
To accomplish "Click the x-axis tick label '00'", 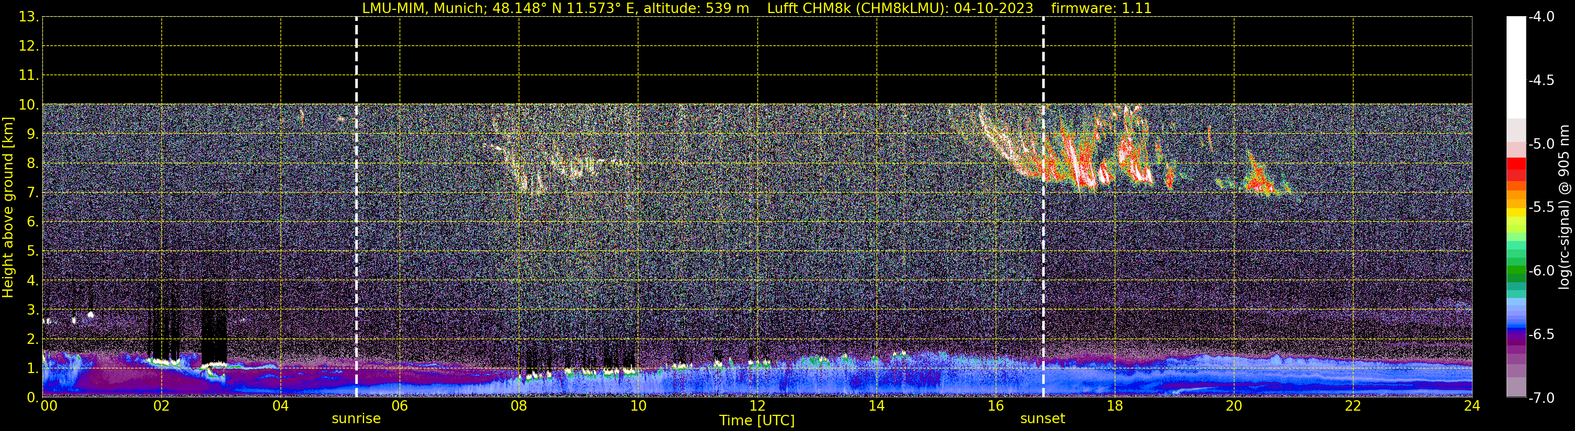I will 49,406.
